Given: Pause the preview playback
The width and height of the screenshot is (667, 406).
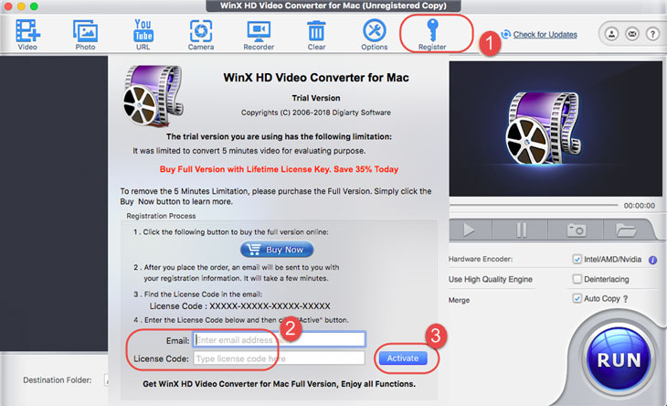Looking at the screenshot, I should [521, 230].
